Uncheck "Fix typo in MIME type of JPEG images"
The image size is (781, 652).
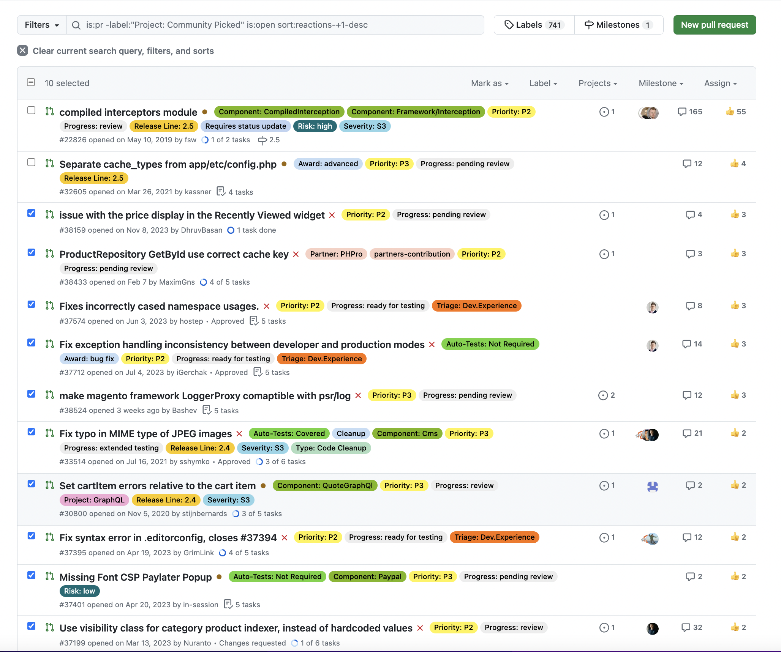[31, 432]
